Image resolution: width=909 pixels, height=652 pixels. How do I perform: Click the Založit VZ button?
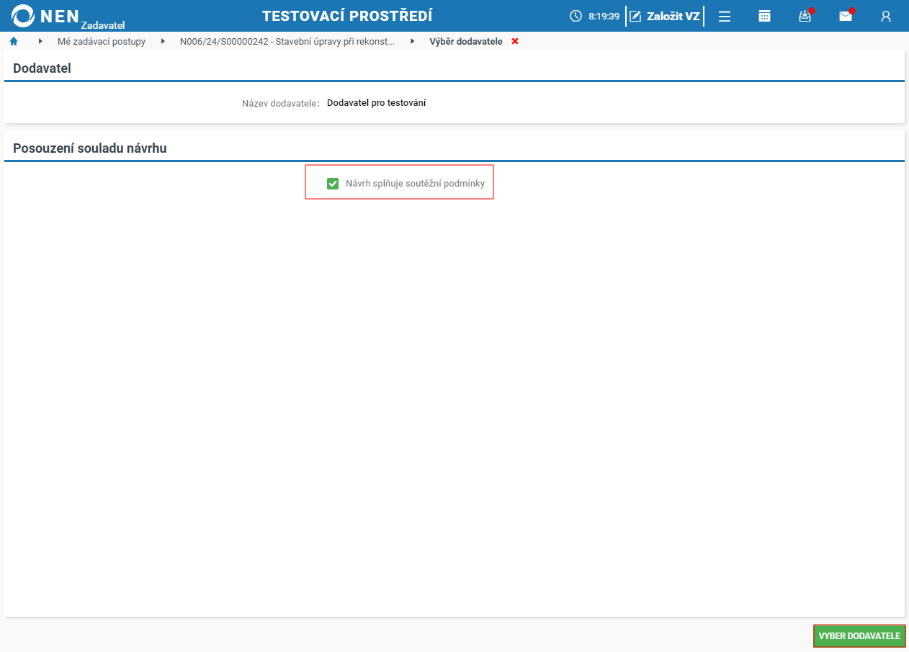[x=665, y=16]
